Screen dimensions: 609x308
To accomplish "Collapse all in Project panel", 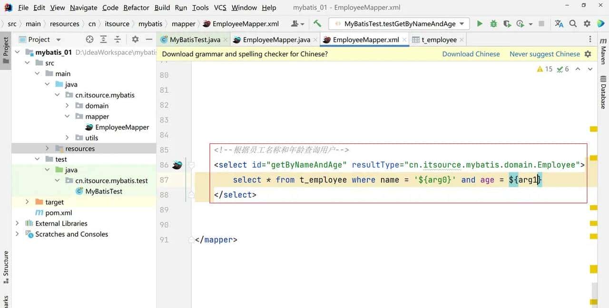I will [x=118, y=40].
